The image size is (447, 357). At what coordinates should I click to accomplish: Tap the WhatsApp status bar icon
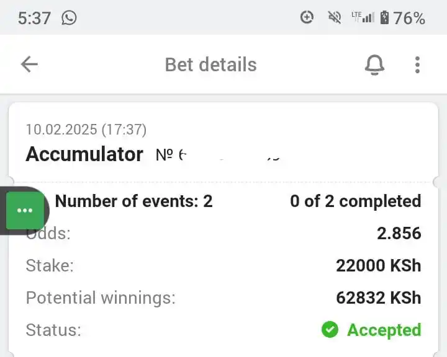coord(69,17)
